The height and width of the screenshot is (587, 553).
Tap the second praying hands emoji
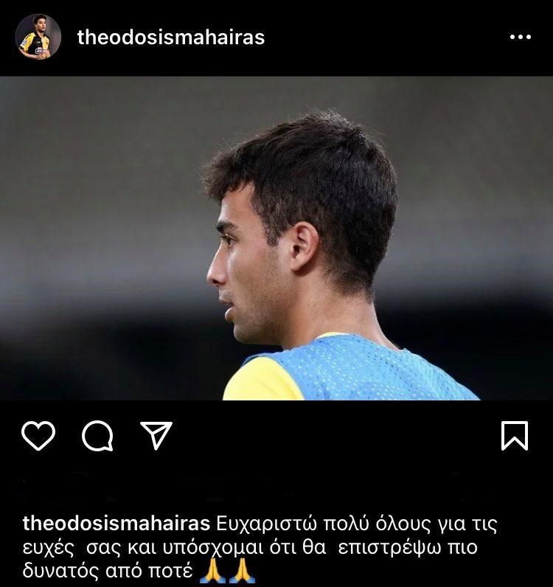click(243, 571)
